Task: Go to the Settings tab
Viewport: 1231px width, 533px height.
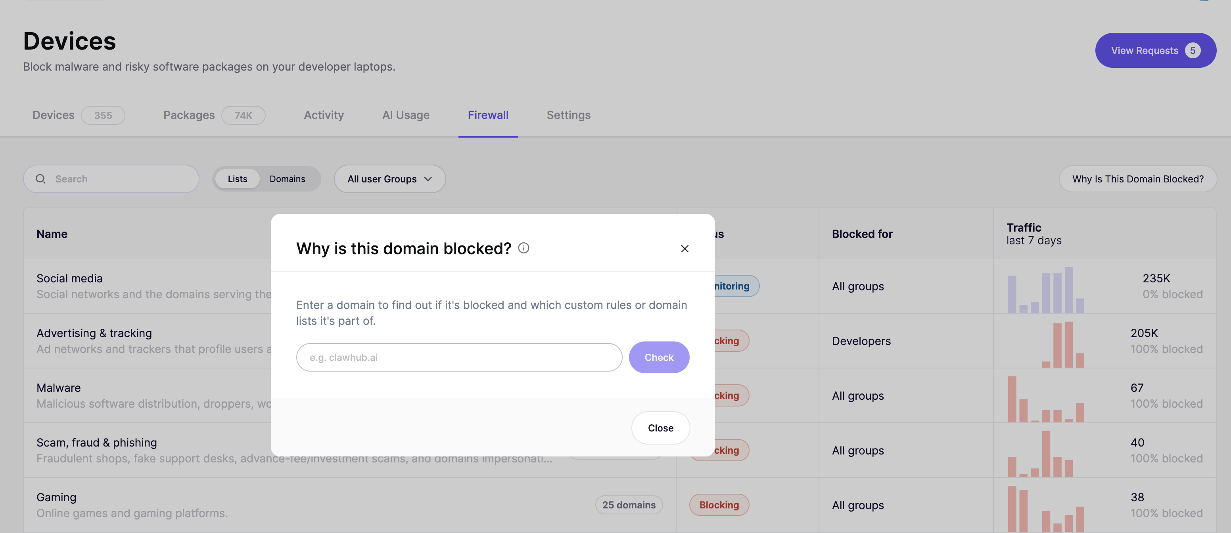Action: [568, 115]
